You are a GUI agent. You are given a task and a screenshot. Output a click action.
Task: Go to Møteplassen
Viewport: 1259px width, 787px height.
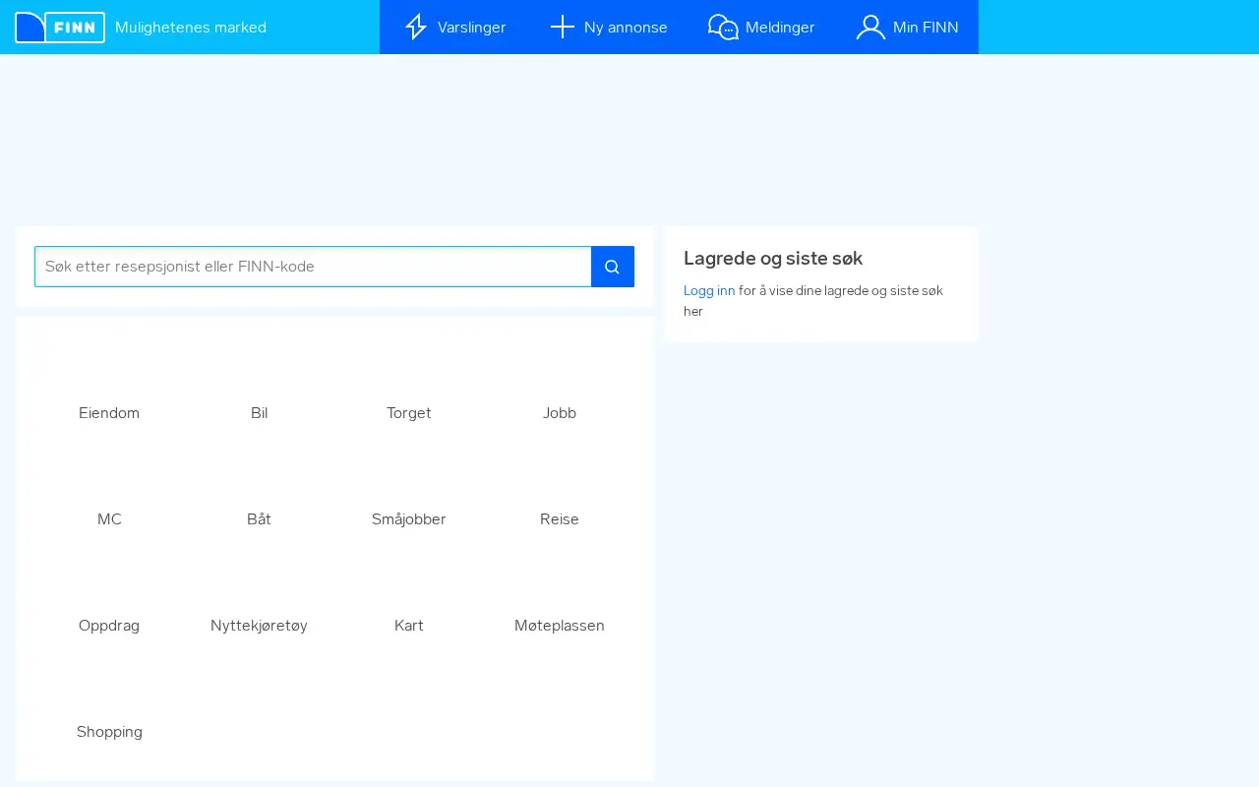click(x=560, y=626)
